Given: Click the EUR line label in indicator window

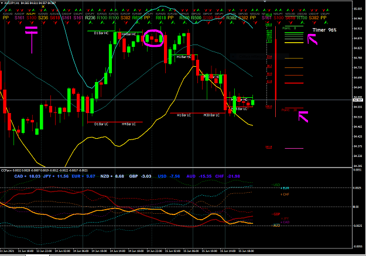Looking at the screenshot, I should (x=285, y=188).
